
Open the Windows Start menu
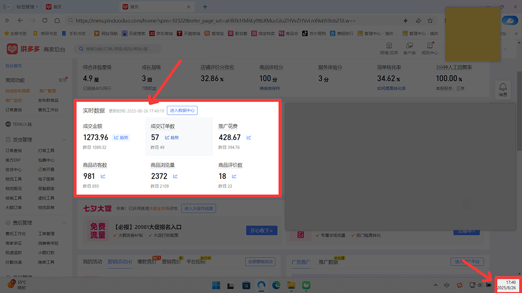pyautogui.click(x=216, y=285)
